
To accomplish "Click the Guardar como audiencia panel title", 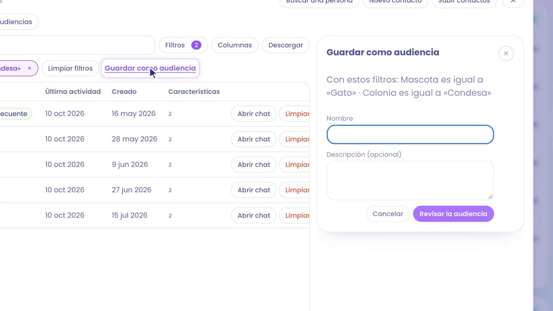I will tap(383, 52).
